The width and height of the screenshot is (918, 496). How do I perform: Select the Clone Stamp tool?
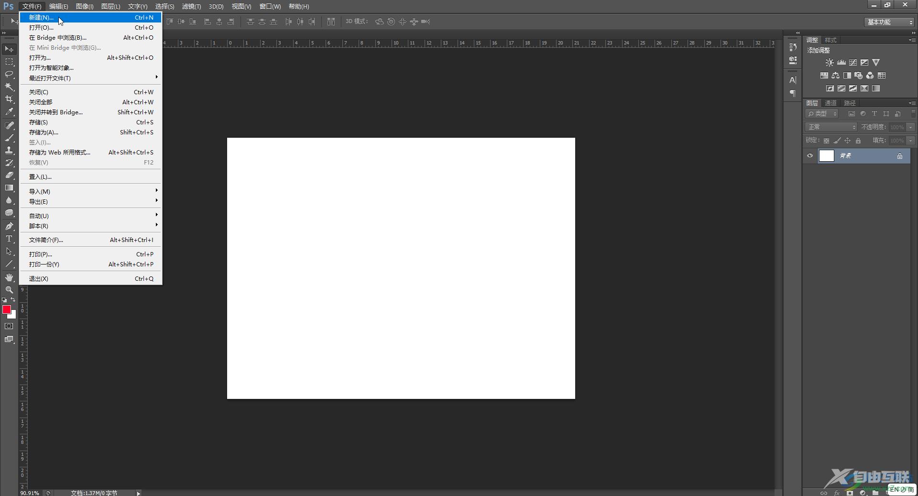pyautogui.click(x=9, y=150)
